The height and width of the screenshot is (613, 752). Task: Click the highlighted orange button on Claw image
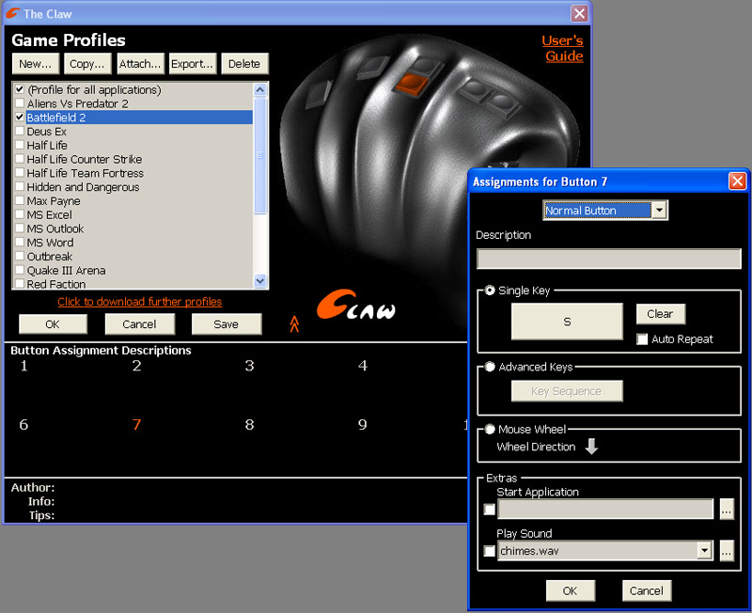(411, 85)
